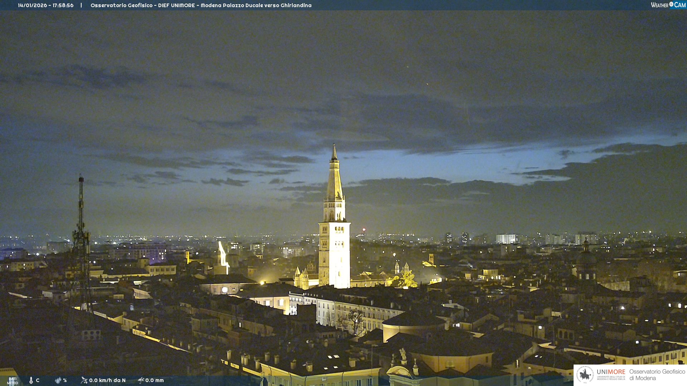Click the camera lens in WeatherCam logo
Image resolution: width=687 pixels, height=386 pixels.
tap(671, 4)
